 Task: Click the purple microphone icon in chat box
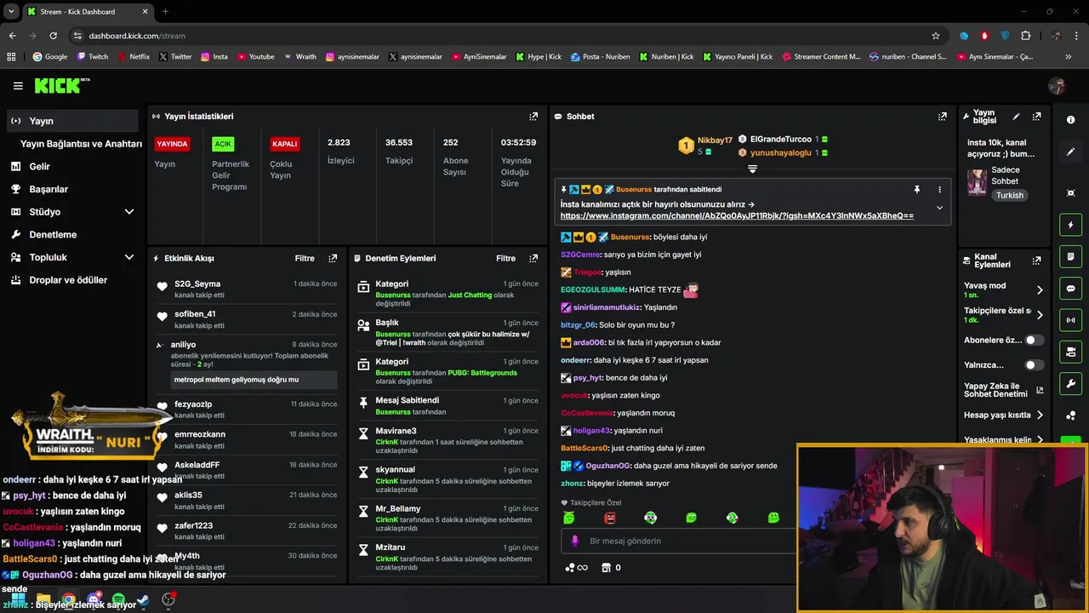tap(575, 541)
